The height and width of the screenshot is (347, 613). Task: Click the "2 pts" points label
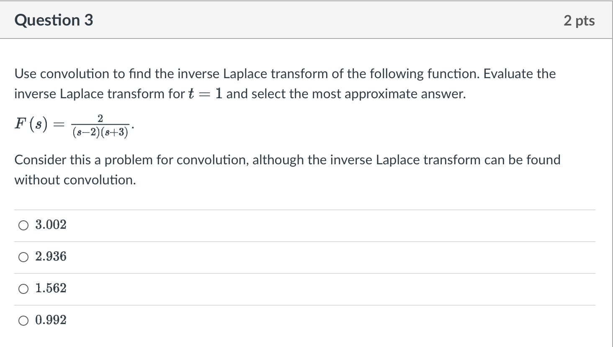(x=579, y=20)
